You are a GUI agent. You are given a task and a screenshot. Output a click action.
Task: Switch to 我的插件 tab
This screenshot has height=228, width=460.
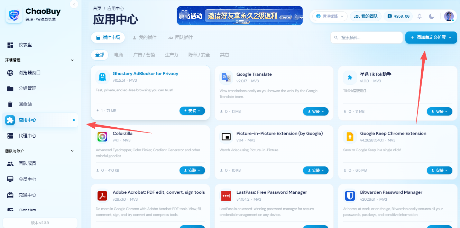(x=145, y=37)
